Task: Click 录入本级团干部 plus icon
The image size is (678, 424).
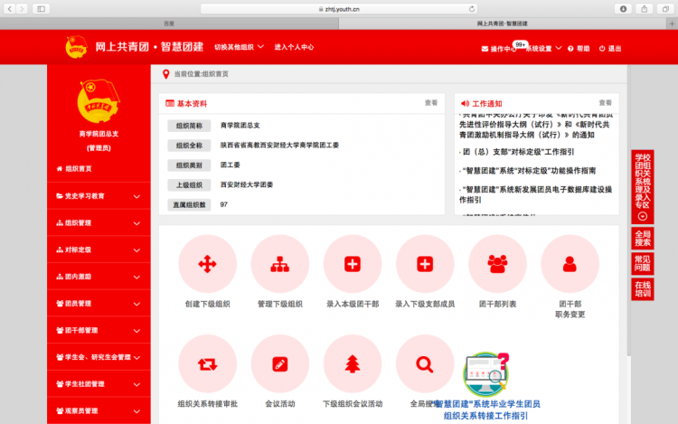Action: pos(353,264)
